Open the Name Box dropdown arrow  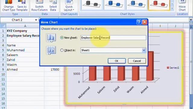(36, 20)
